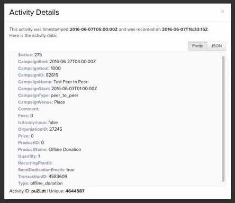Screen dimensions: 235x203
Task: Select the recorded time 2016-06-07T16:33:15Z
Action: (x=185, y=30)
